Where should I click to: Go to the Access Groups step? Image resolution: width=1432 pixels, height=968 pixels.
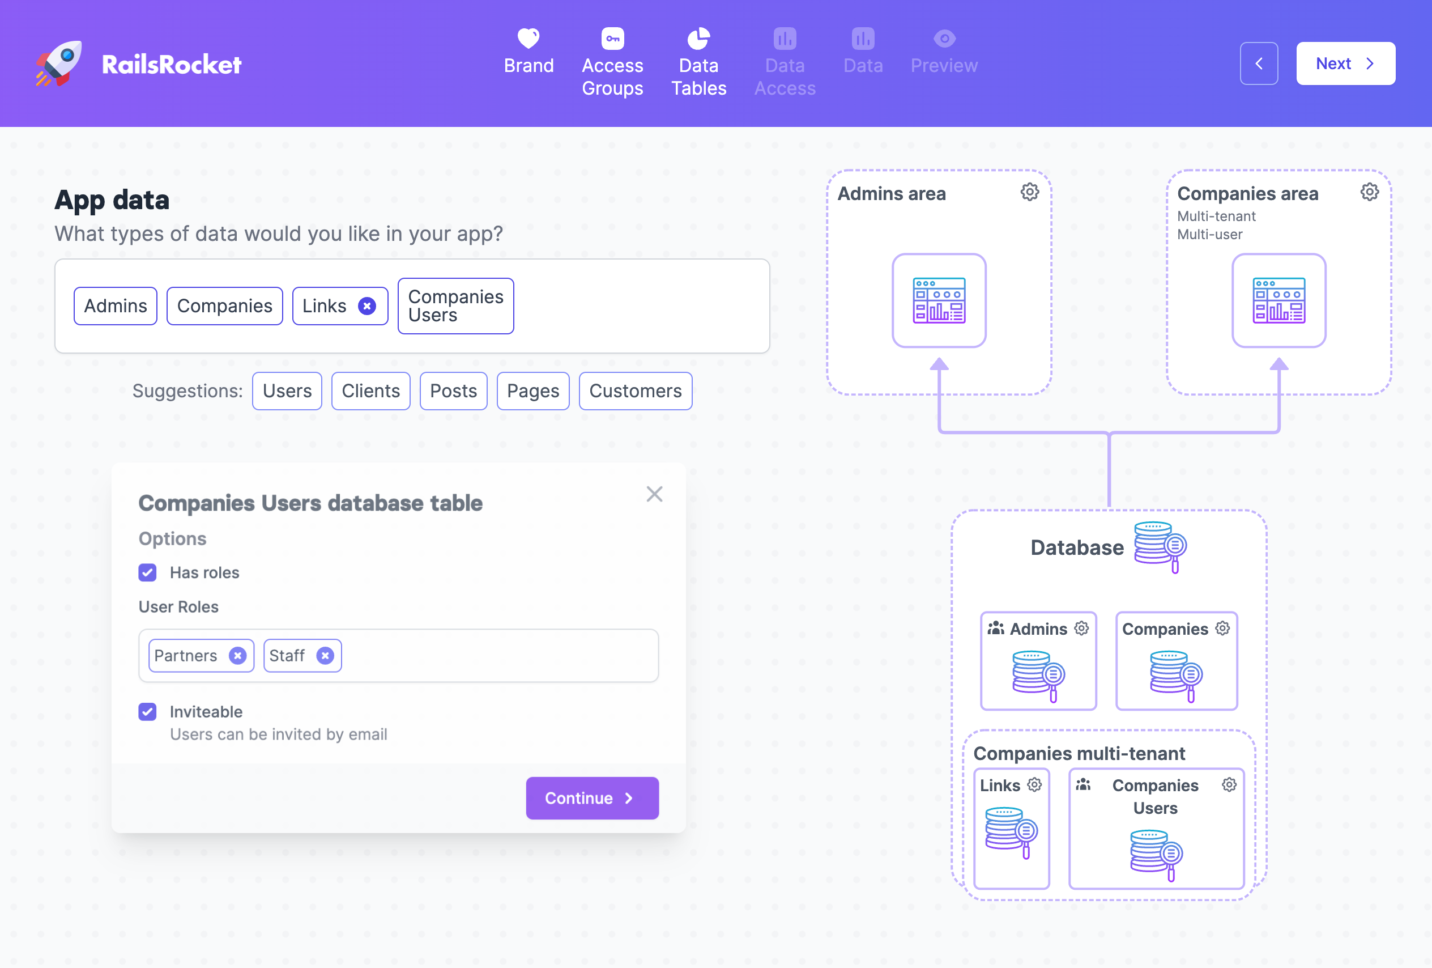[612, 63]
